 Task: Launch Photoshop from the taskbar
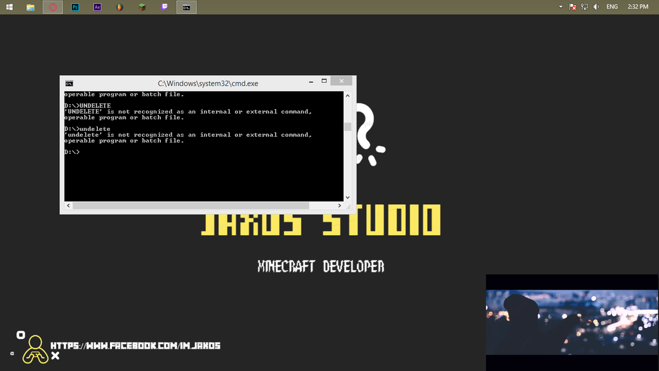75,7
